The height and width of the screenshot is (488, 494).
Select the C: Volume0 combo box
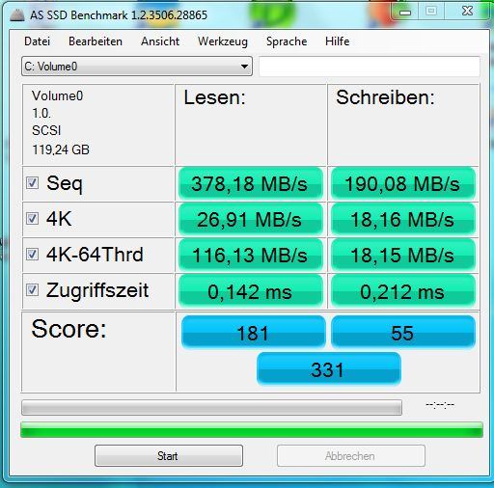137,67
